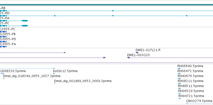The width and height of the screenshot is (213, 105).
Task: Select the arrow glyph under RH48511.5prime
Action: (x=179, y=89)
